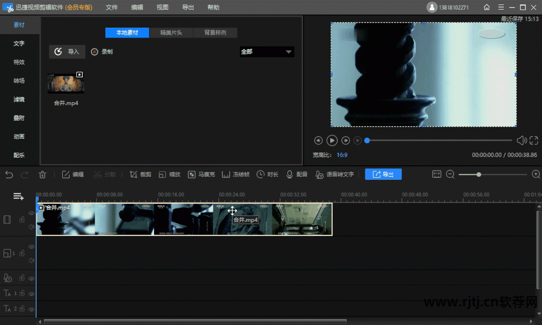This screenshot has height=325, width=542.
Task: Click the 冻结帧 freeze frame tool
Action: pyautogui.click(x=235, y=174)
